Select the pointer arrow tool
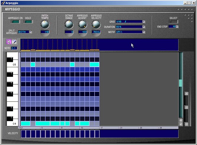This screenshot has height=145, width=197. (9, 42)
